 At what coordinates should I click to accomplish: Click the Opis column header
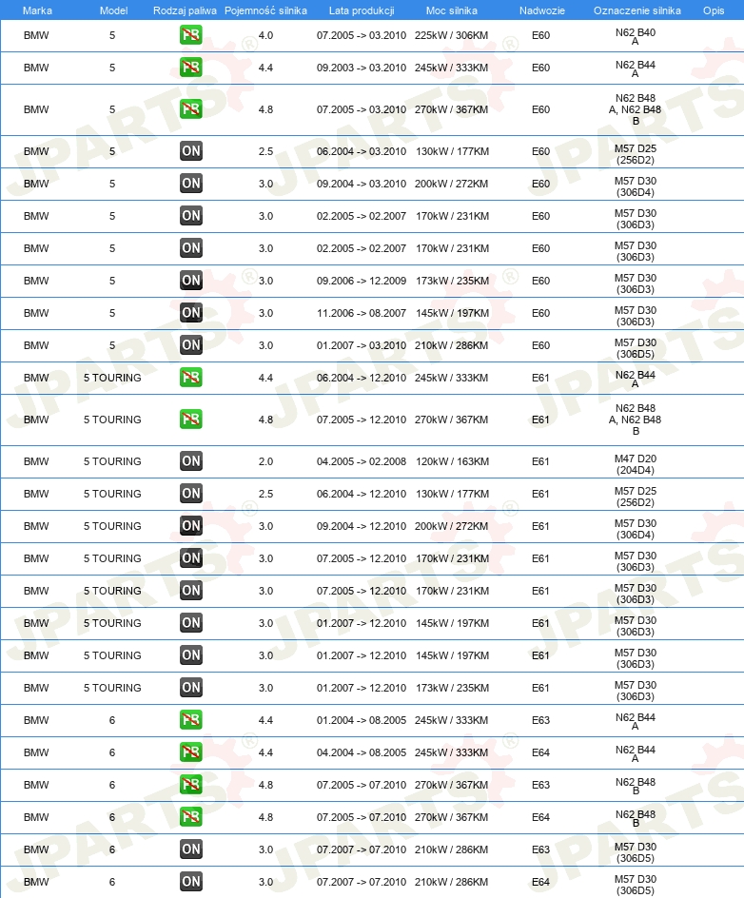[714, 10]
